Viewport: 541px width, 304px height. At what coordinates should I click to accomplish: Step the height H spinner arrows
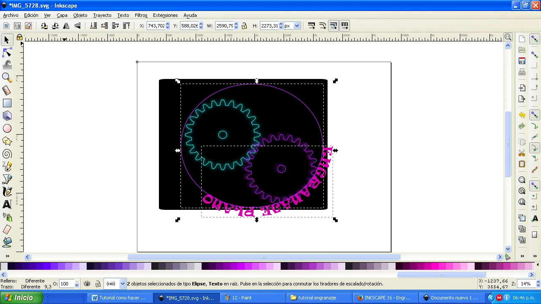tap(281, 26)
